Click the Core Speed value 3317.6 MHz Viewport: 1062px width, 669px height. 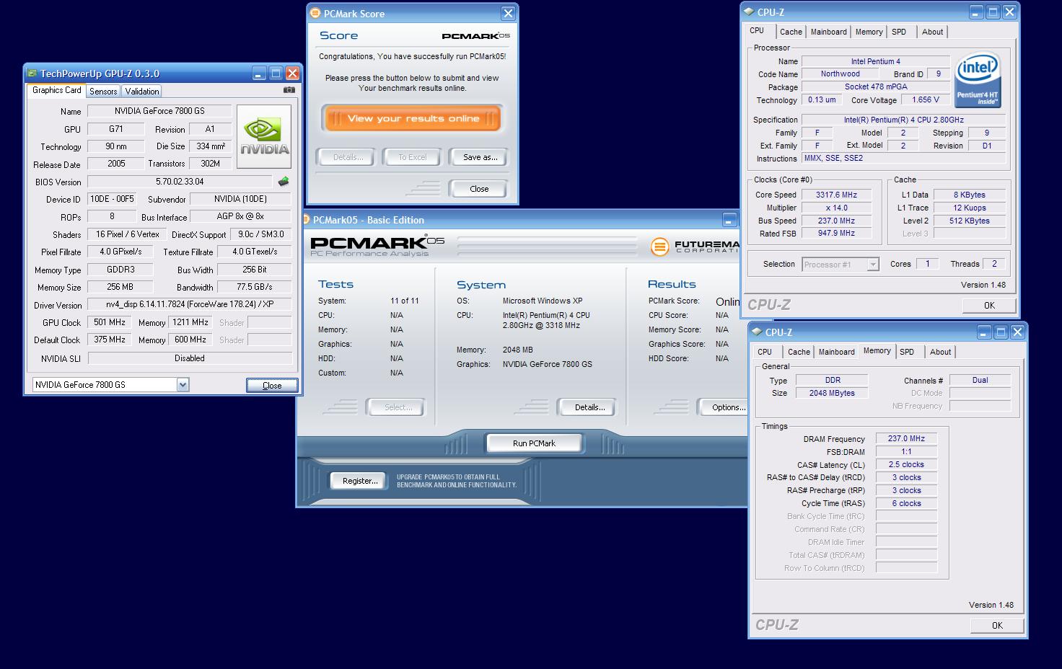coord(837,195)
